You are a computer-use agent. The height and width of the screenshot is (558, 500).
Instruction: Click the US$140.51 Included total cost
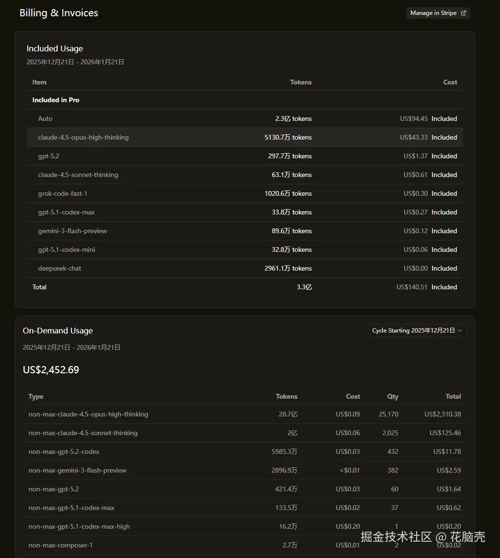click(412, 287)
